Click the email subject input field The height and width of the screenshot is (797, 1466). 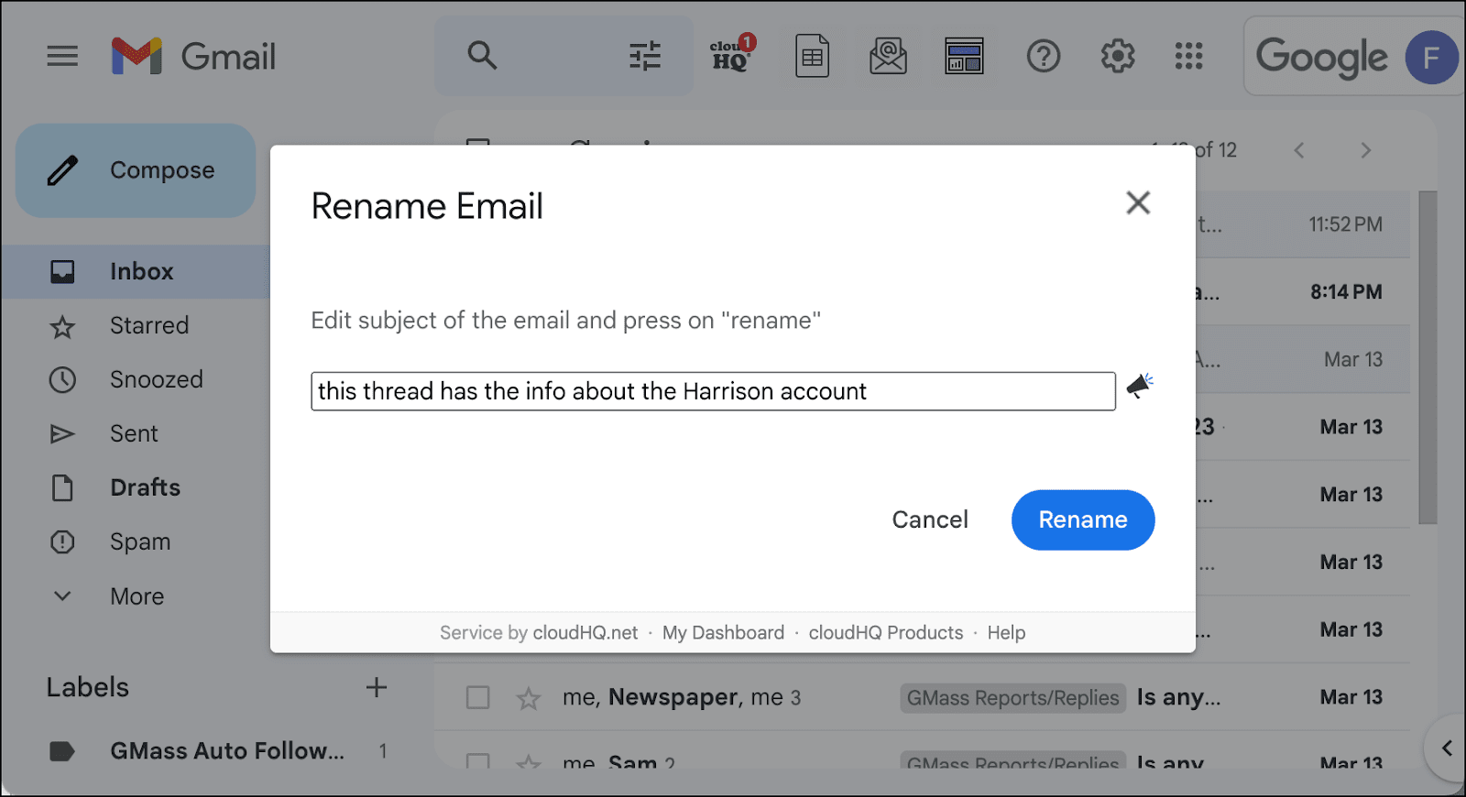[x=713, y=391]
